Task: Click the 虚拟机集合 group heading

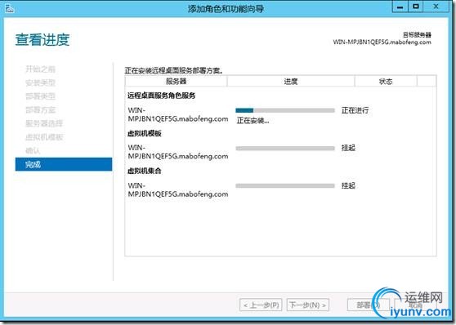Action: pyautogui.click(x=145, y=171)
